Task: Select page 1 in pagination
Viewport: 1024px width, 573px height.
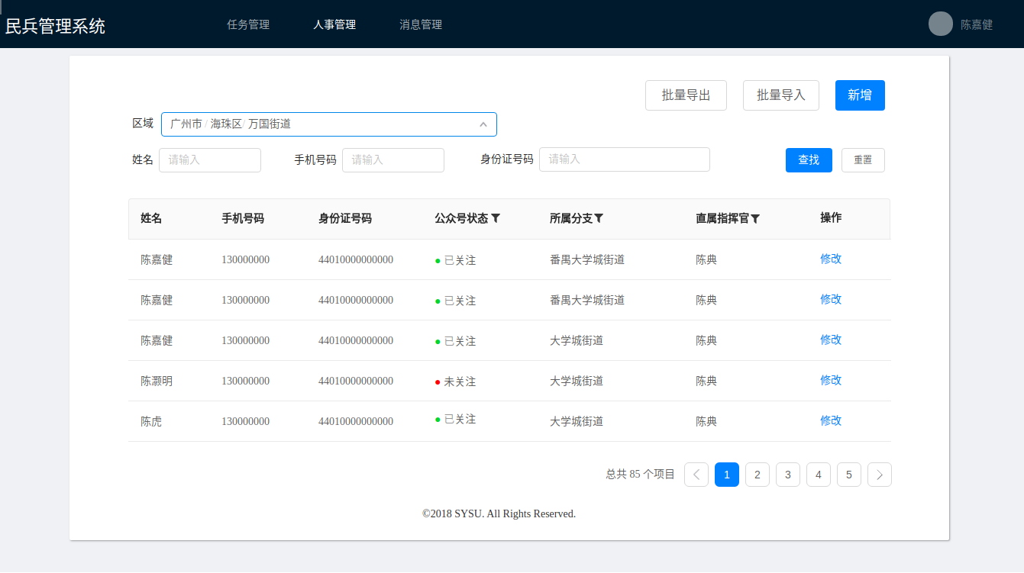Action: point(727,475)
